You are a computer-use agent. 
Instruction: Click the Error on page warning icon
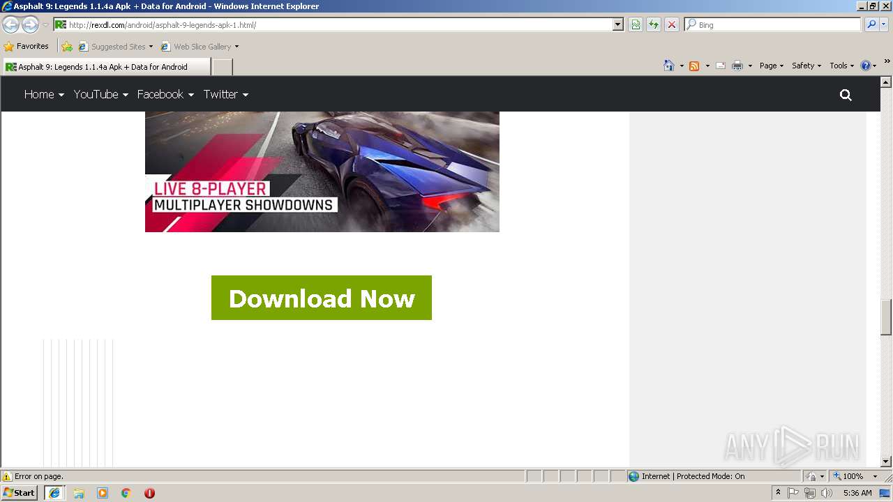pyautogui.click(x=7, y=476)
